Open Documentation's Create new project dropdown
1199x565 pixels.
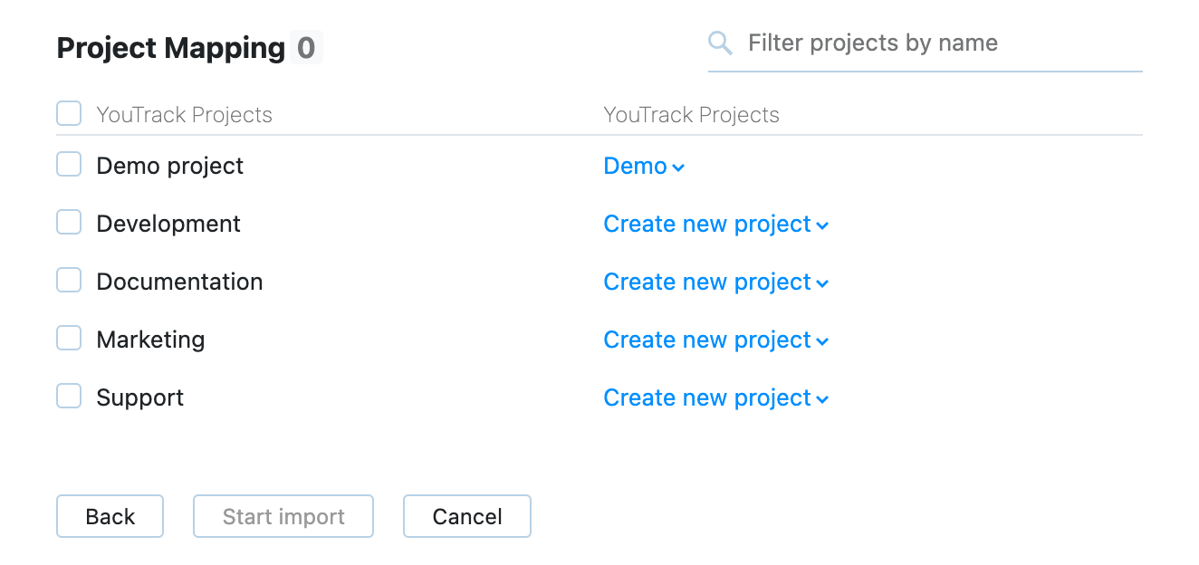[715, 282]
